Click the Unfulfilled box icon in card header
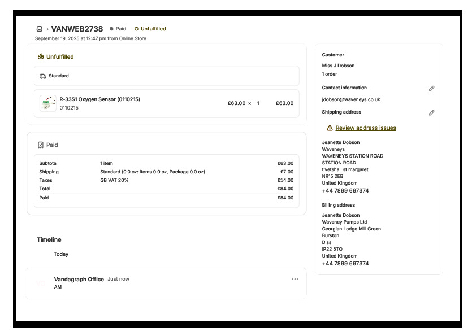 point(41,56)
